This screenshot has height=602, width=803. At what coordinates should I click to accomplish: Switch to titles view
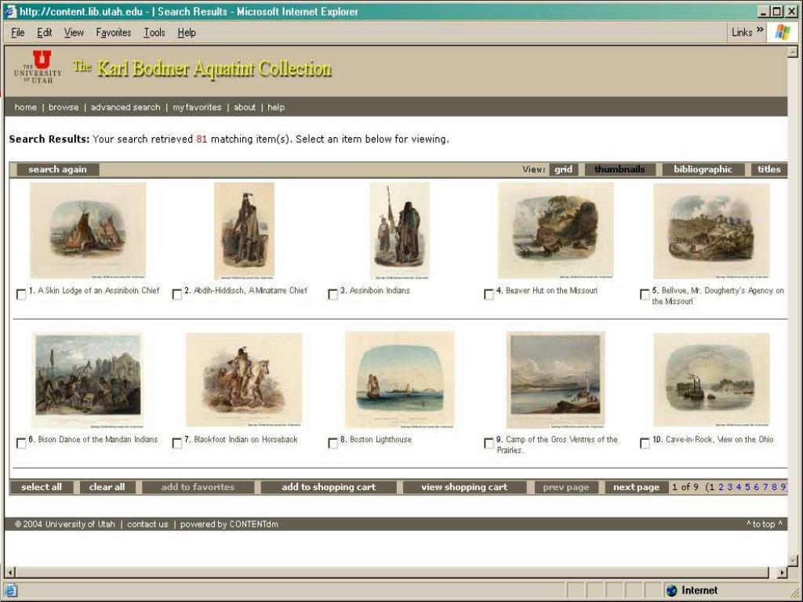tap(769, 169)
